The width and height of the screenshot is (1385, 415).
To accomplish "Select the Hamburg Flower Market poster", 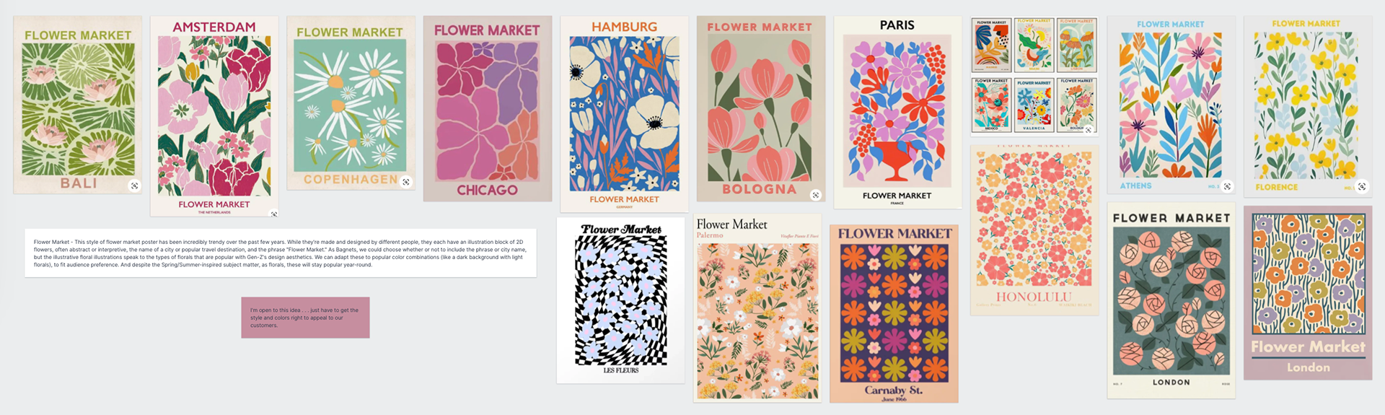I will pyautogui.click(x=624, y=114).
